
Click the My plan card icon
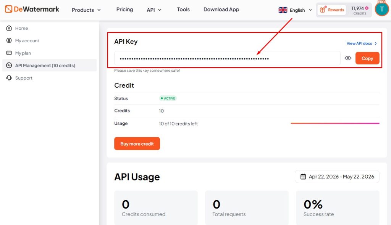9,53
